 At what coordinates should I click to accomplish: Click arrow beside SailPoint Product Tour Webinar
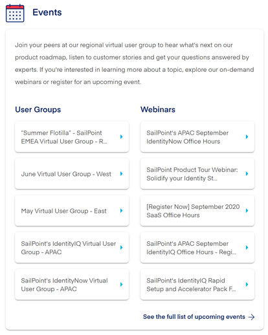pyautogui.click(x=247, y=174)
